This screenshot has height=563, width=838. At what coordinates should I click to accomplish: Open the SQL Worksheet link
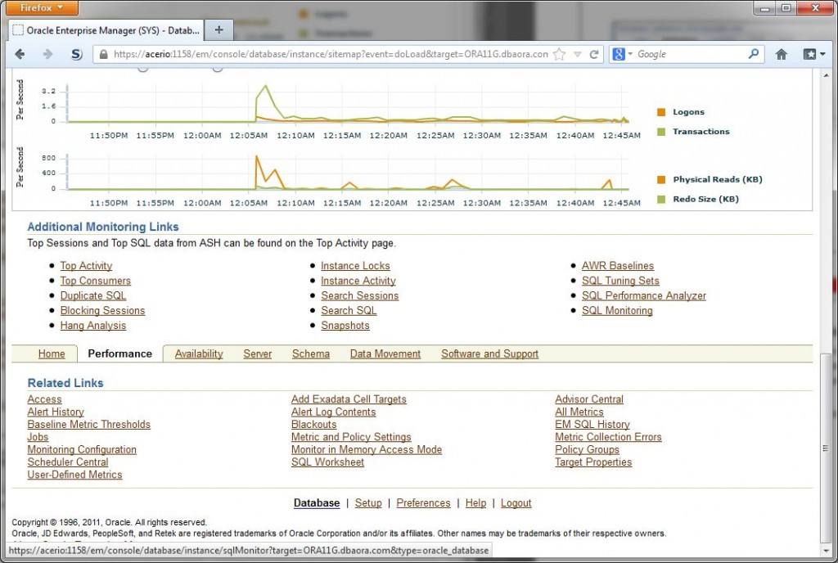327,462
